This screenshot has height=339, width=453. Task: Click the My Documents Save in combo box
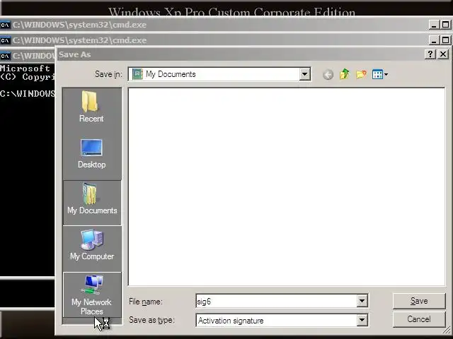(219, 74)
